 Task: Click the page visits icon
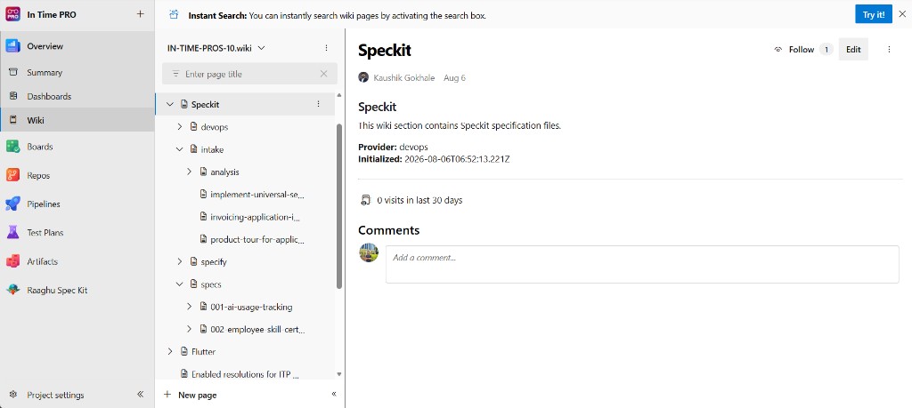(364, 200)
